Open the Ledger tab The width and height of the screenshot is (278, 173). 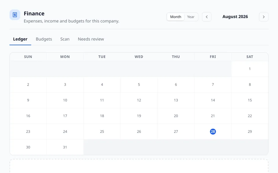tap(20, 39)
